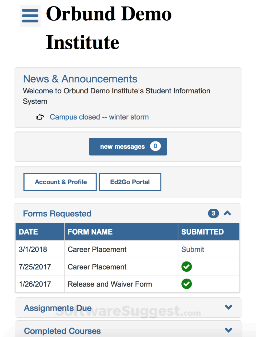Click the News & Announcements heading
The height and width of the screenshot is (337, 256).
pyautogui.click(x=80, y=79)
